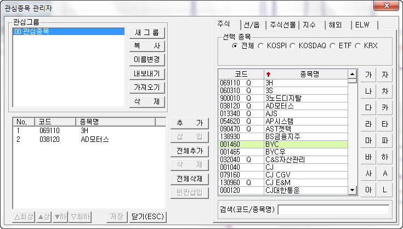
Task: Click the 자 consonant index button
Action: pos(385,75)
